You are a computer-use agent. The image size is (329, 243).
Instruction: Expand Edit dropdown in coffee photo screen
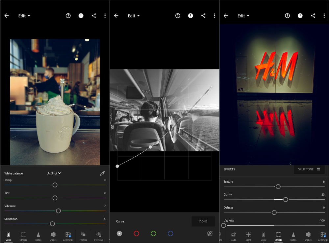coord(24,16)
